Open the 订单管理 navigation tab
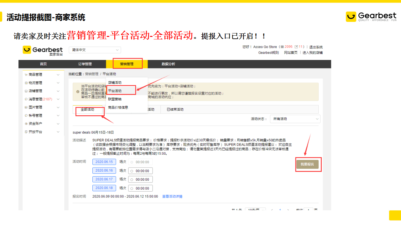 click(x=85, y=64)
